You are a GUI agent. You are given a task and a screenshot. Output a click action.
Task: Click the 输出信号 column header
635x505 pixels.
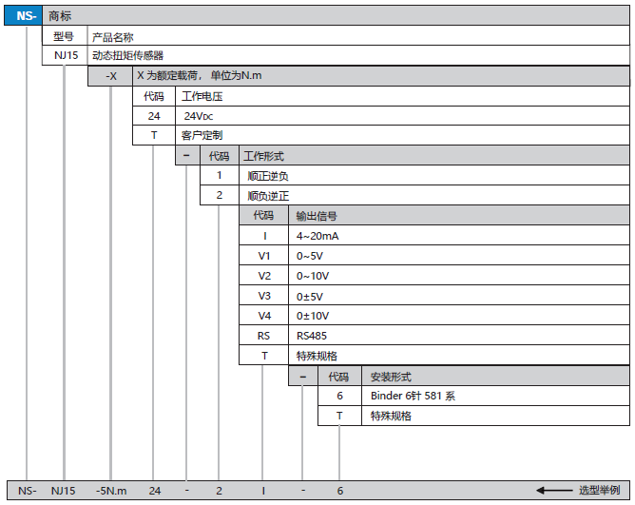pos(317,216)
